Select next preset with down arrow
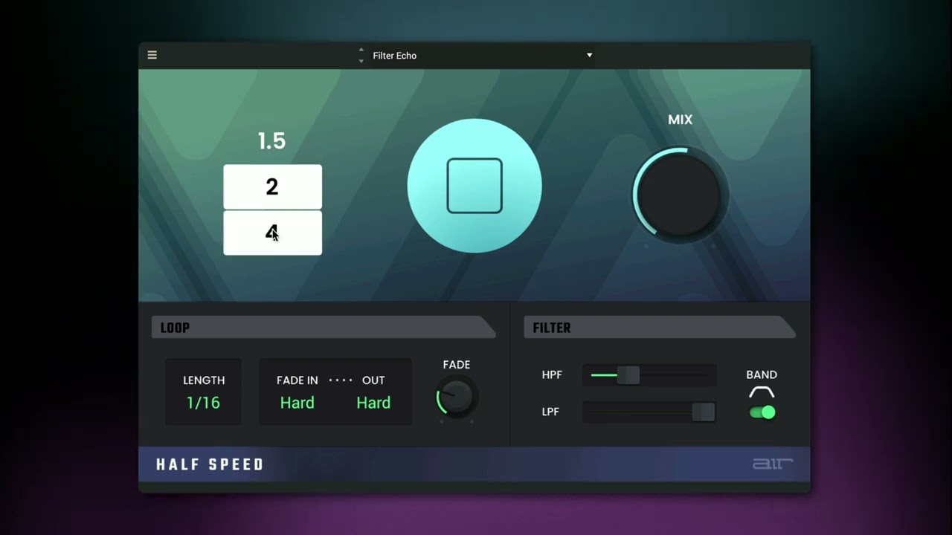The width and height of the screenshot is (952, 535). click(361, 61)
